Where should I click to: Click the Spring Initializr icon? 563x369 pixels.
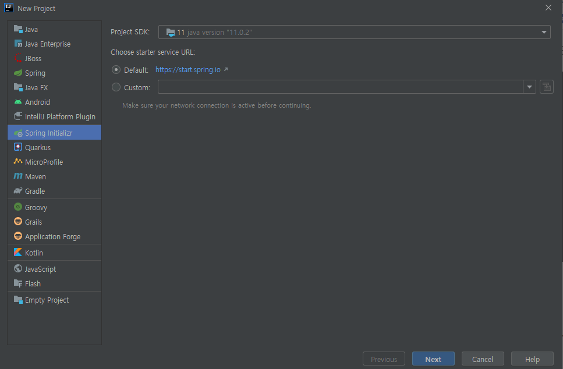pos(18,133)
